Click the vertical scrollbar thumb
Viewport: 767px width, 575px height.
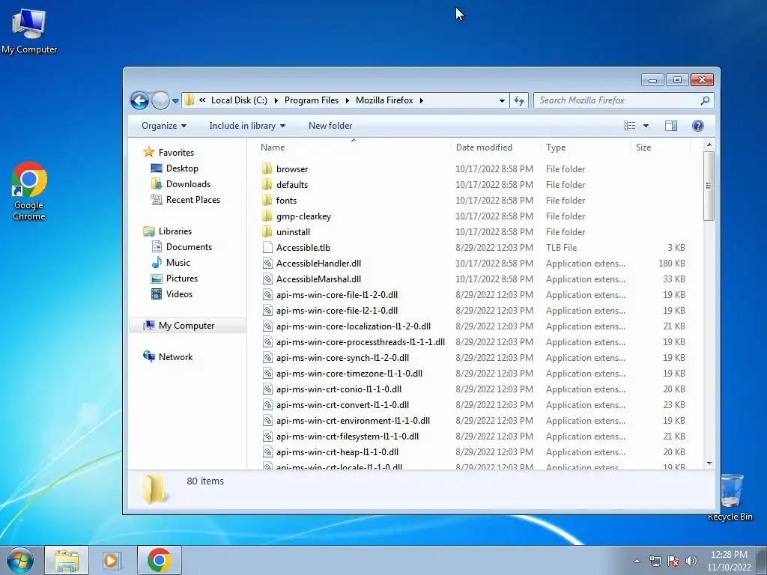click(709, 186)
